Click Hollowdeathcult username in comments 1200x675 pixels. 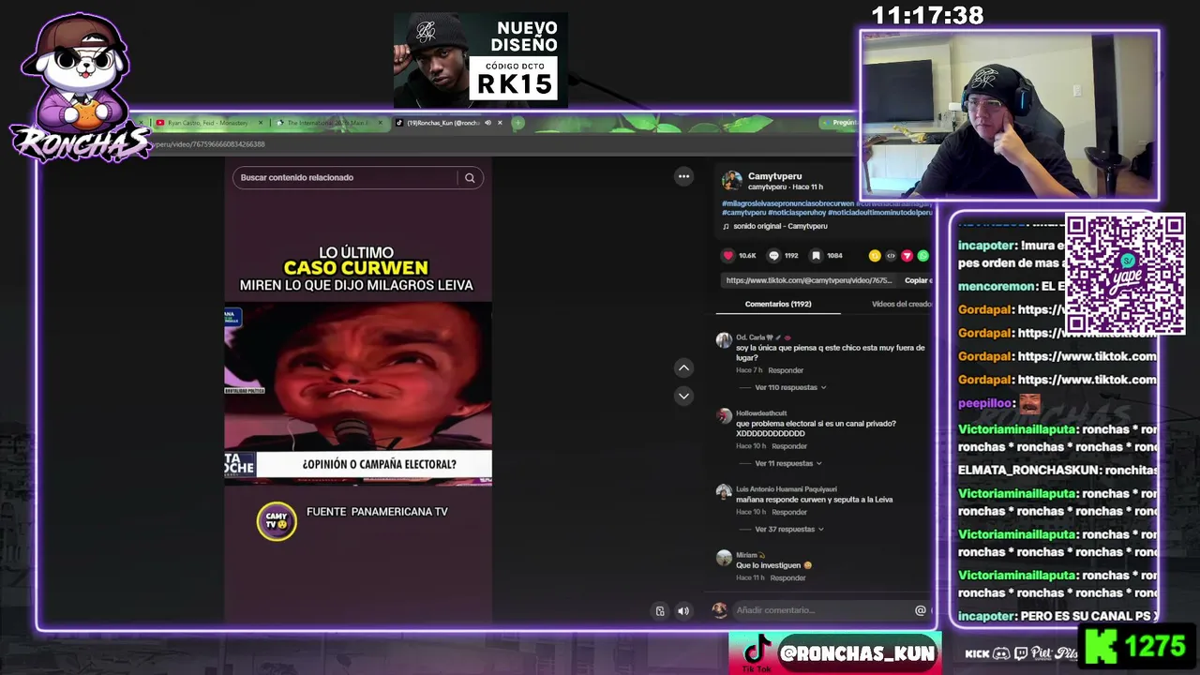(761, 413)
